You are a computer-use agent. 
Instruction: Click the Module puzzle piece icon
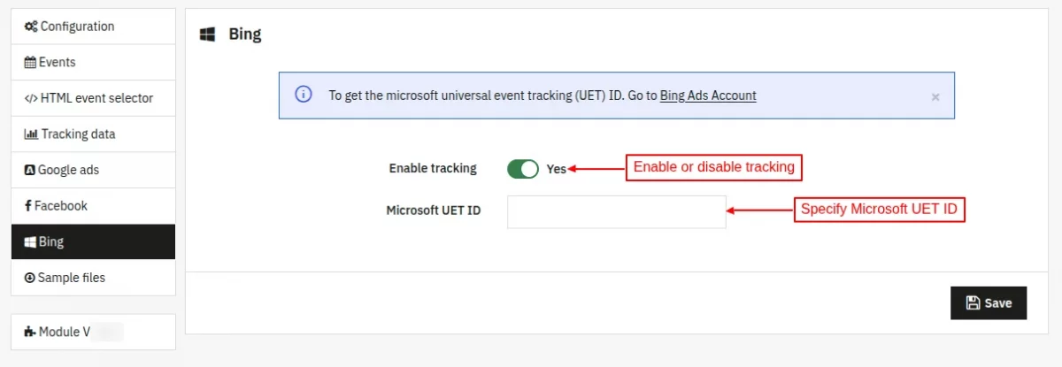pos(30,333)
